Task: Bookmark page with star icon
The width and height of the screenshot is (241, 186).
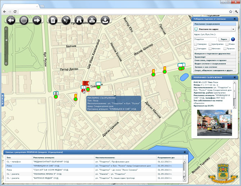Action: coord(231,12)
